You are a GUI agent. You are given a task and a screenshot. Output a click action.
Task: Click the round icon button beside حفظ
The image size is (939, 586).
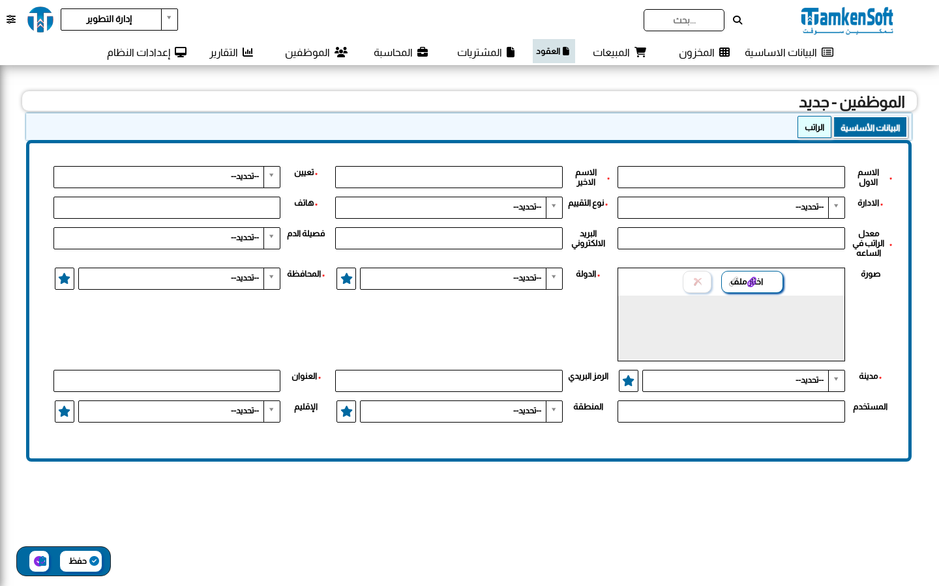(x=40, y=561)
